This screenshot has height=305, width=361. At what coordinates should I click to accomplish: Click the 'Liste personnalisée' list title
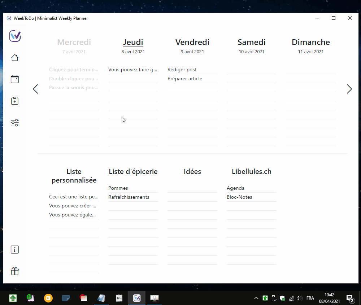74,176
